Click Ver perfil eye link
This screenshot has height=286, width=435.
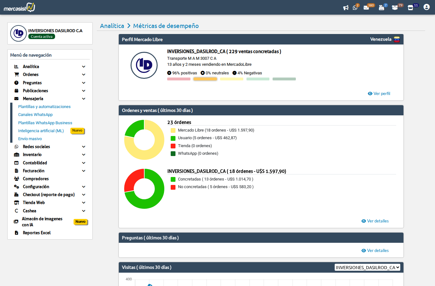[x=379, y=93]
